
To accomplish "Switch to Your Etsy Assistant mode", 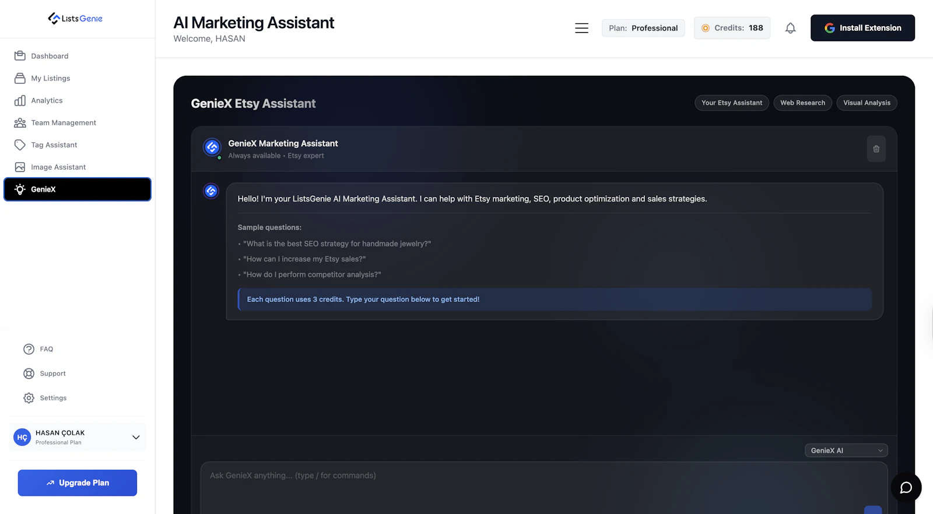I will 732,103.
